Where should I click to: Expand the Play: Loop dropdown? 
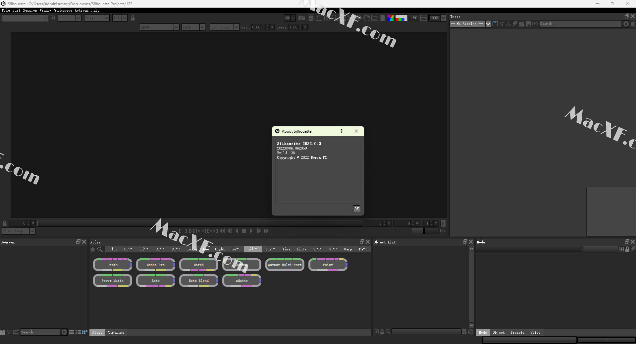tap(32, 231)
